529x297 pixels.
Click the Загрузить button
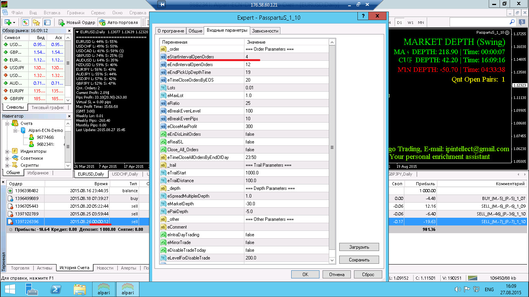point(359,247)
